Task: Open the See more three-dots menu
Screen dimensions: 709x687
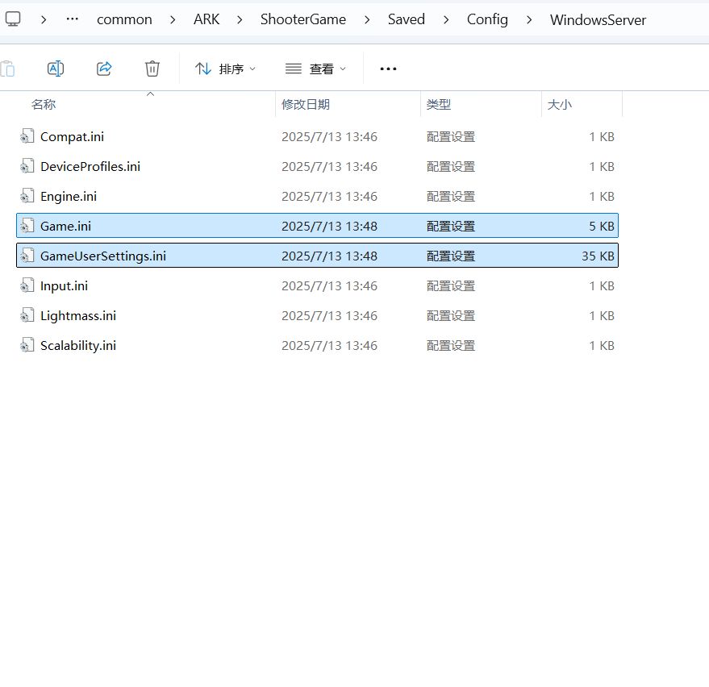Action: (x=389, y=69)
